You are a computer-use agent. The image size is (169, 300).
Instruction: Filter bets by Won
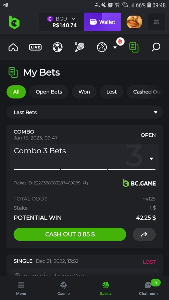point(84,92)
